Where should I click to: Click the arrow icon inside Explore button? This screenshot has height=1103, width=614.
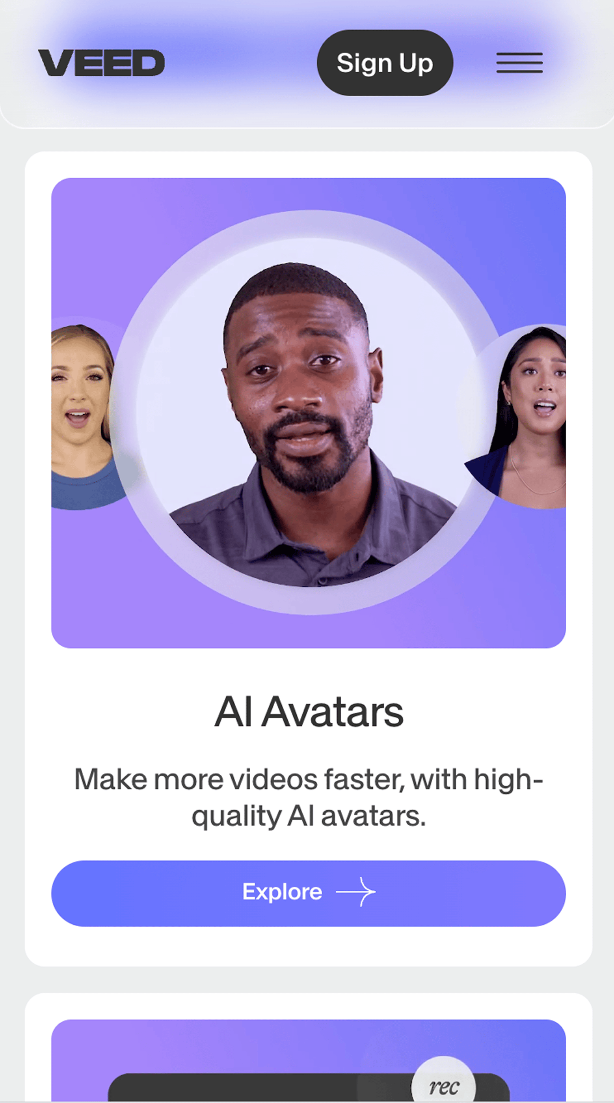pos(356,892)
